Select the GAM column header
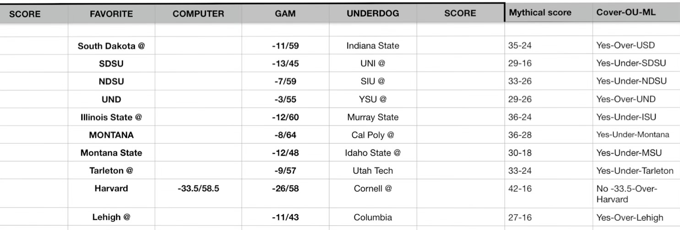680x230 pixels. [285, 14]
